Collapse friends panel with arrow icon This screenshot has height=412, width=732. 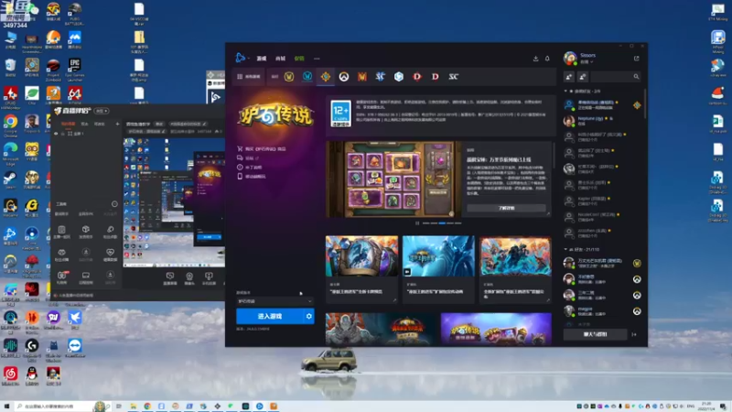coord(634,334)
